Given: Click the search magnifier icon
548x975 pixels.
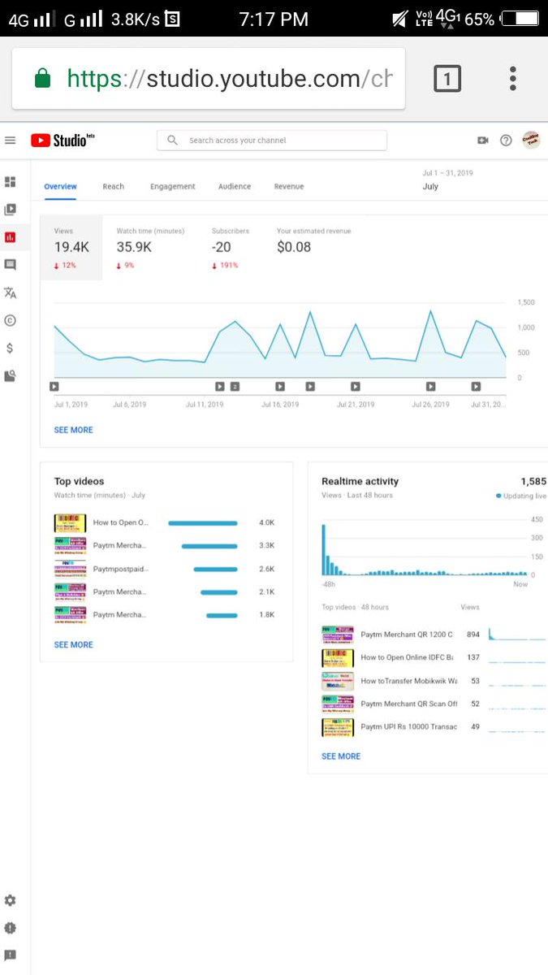Looking at the screenshot, I should pyautogui.click(x=172, y=140).
